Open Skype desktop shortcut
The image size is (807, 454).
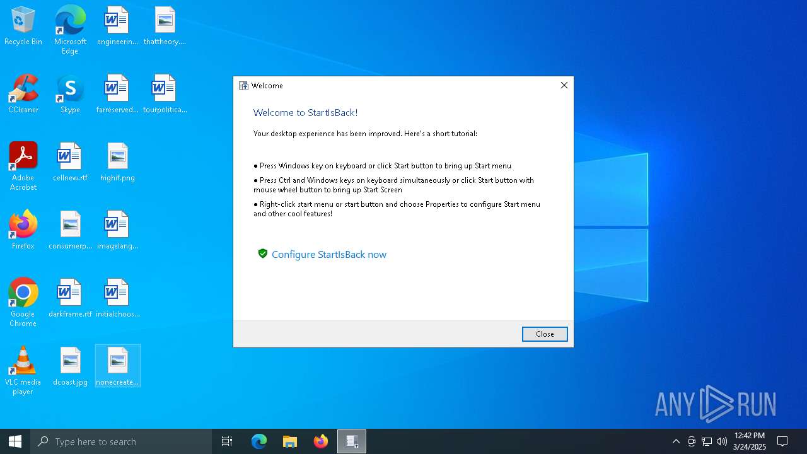[70, 94]
